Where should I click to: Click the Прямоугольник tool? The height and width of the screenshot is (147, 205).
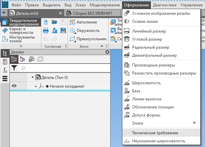(x=88, y=39)
